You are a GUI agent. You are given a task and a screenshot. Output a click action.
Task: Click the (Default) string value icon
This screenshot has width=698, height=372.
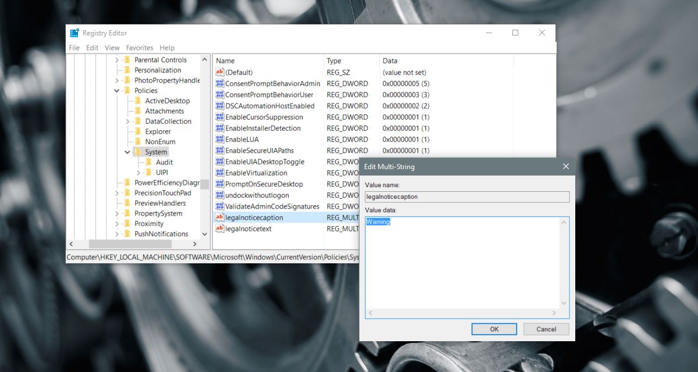tap(219, 73)
